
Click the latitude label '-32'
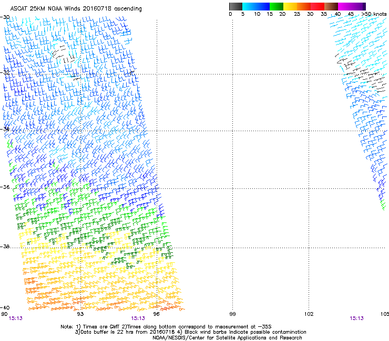tap(5, 72)
